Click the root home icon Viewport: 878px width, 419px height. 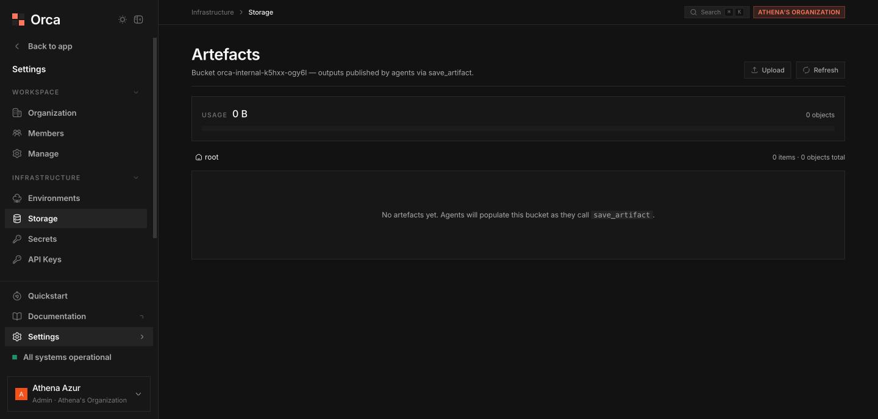point(199,157)
